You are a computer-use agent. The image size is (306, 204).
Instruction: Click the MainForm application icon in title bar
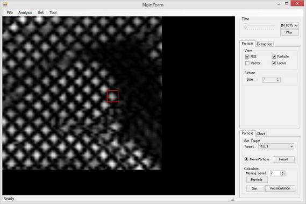[x=5, y=4]
